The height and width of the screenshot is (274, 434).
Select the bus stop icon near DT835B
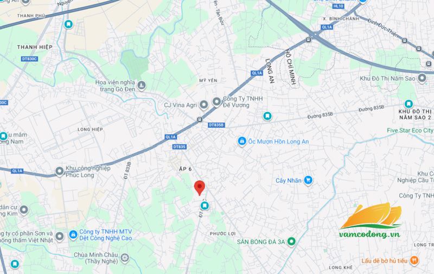point(200,119)
